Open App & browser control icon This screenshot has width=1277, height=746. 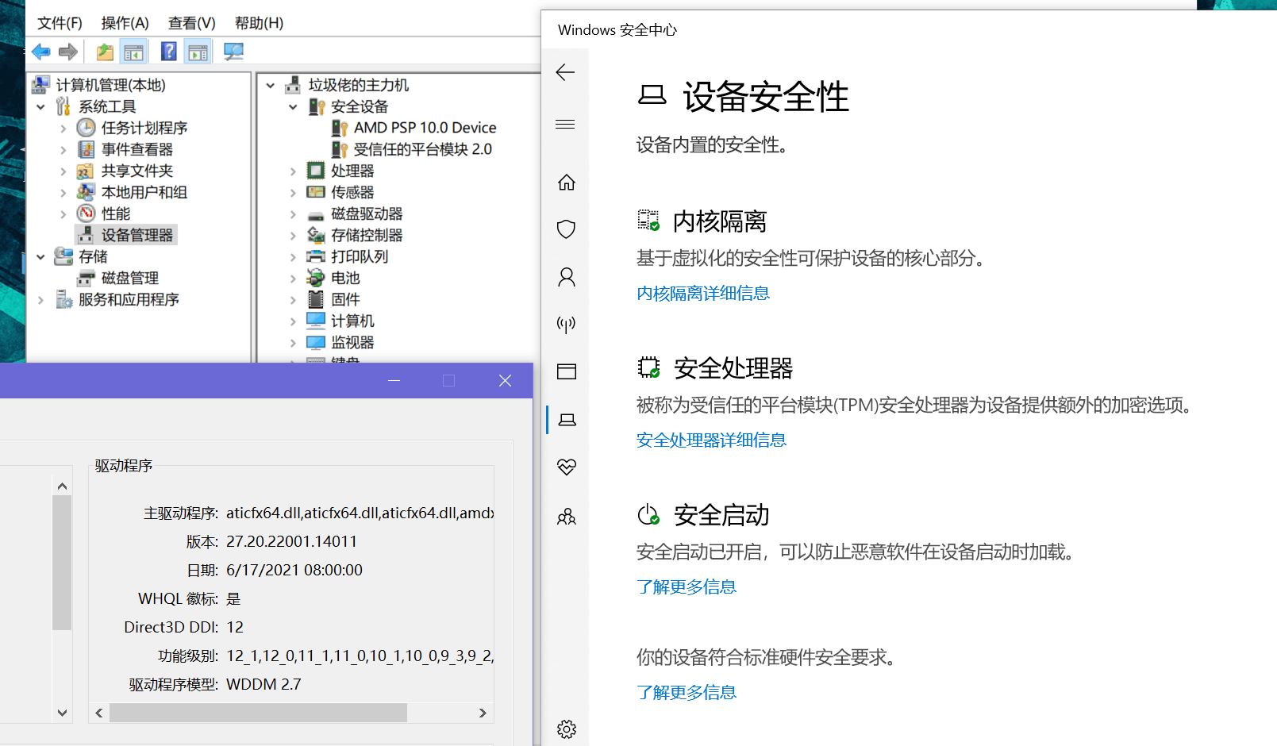(x=567, y=371)
